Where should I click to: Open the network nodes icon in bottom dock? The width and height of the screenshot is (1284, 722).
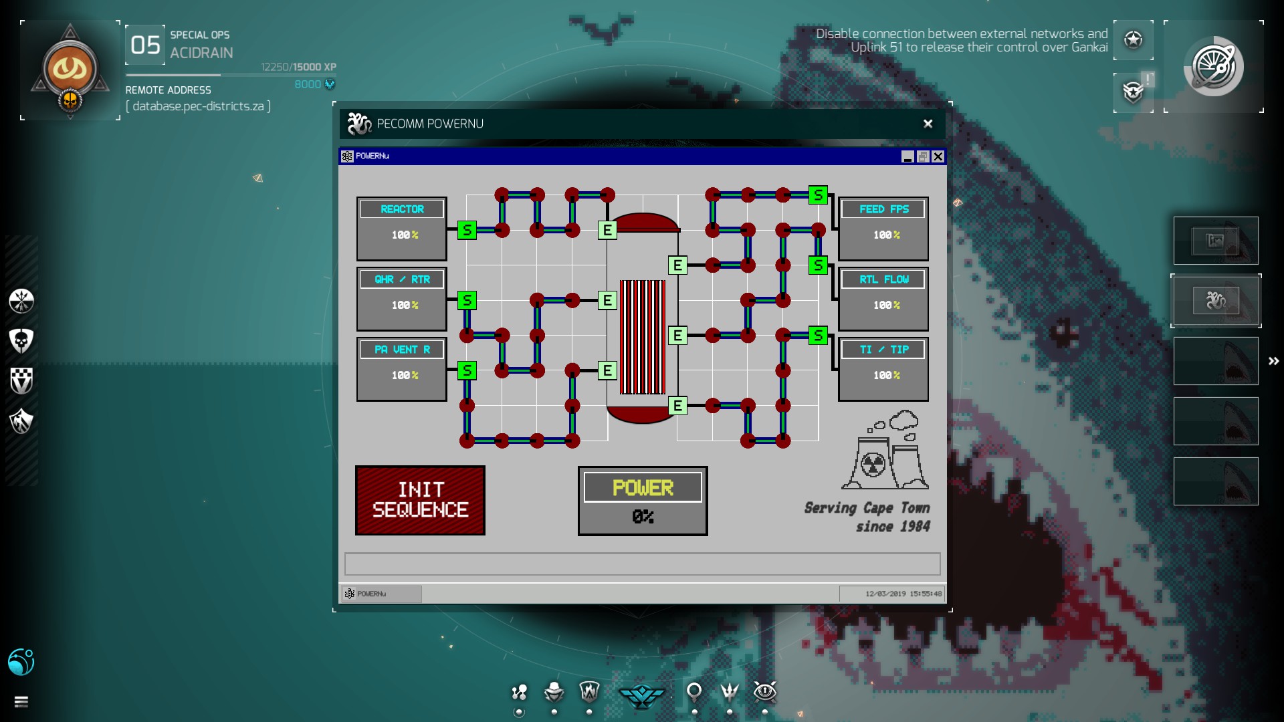coord(519,692)
